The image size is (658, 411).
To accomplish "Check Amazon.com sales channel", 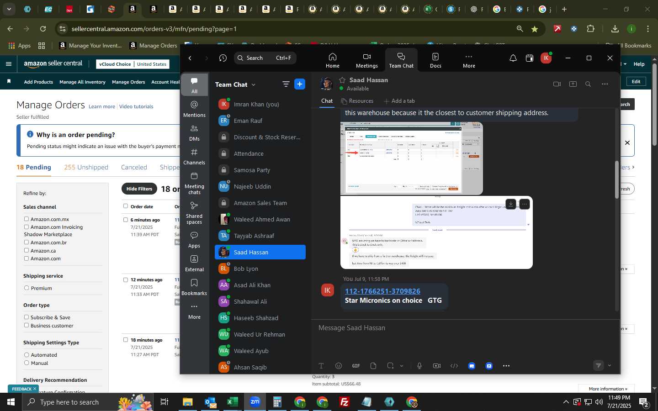I will pyautogui.click(x=27, y=258).
